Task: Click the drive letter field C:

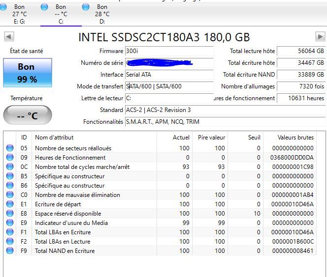Action: pyautogui.click(x=169, y=98)
